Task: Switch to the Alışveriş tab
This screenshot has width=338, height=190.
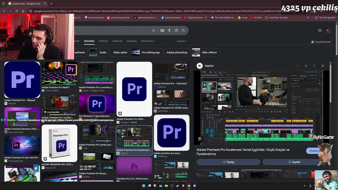Action: pos(132,41)
